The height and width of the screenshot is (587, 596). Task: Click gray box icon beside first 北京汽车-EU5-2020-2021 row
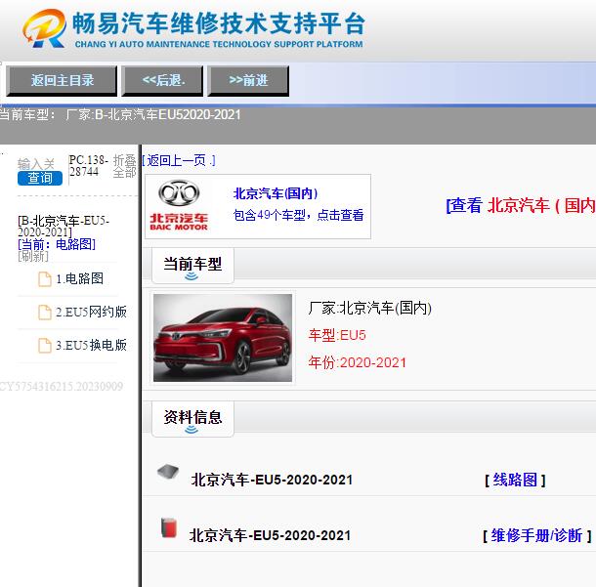tap(168, 473)
